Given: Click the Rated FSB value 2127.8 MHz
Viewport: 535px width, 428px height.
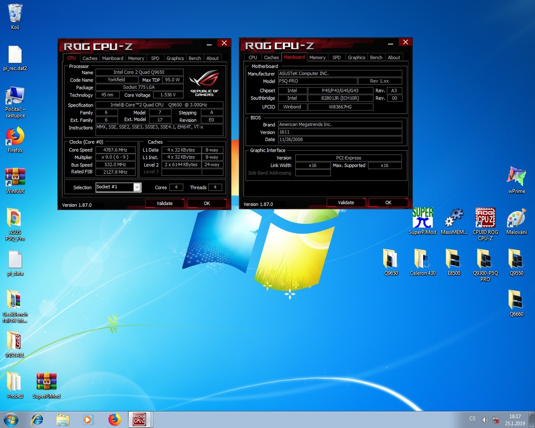Looking at the screenshot, I should click(x=115, y=172).
